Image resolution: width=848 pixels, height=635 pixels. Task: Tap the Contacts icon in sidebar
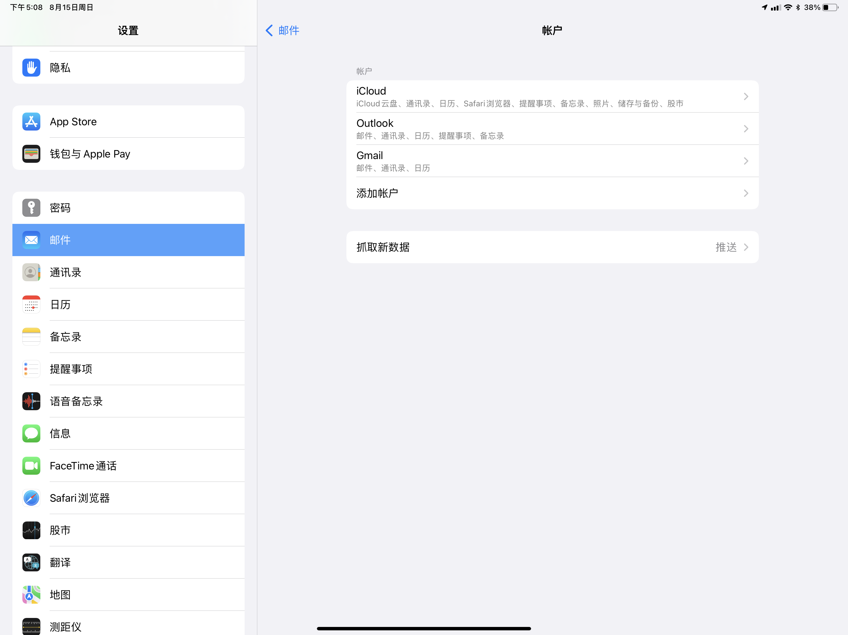31,272
